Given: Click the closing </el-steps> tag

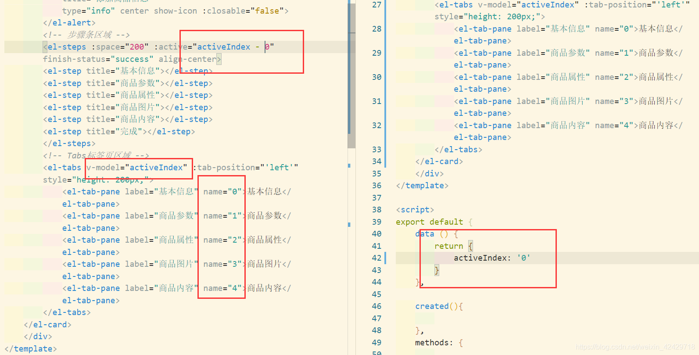Looking at the screenshot, I should pyautogui.click(x=69, y=143).
